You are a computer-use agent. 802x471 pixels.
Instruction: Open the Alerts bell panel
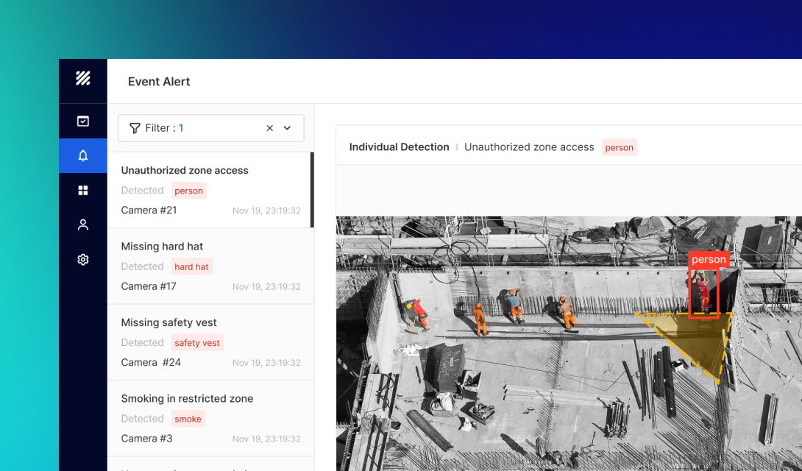[82, 155]
